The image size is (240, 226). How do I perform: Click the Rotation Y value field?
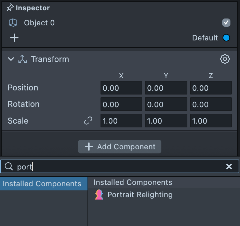pos(166,104)
